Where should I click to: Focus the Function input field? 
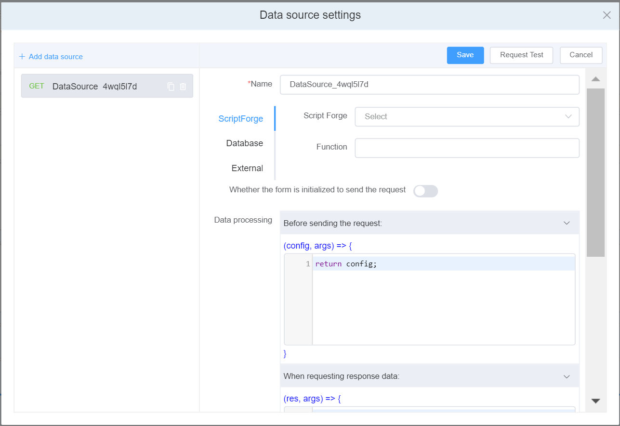[467, 148]
